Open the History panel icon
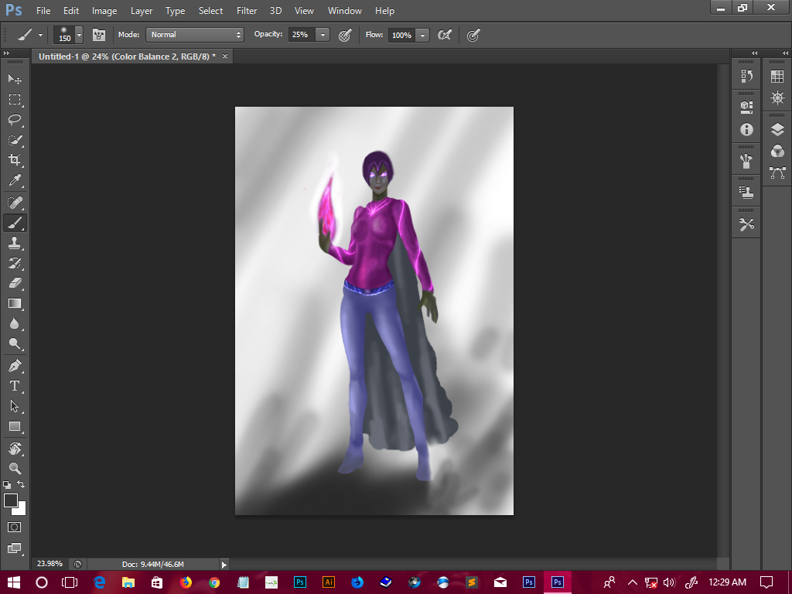The width and height of the screenshot is (792, 594). [746, 76]
